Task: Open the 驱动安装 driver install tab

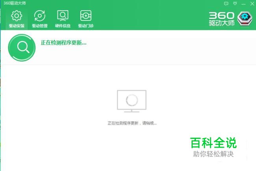Action: (17, 19)
